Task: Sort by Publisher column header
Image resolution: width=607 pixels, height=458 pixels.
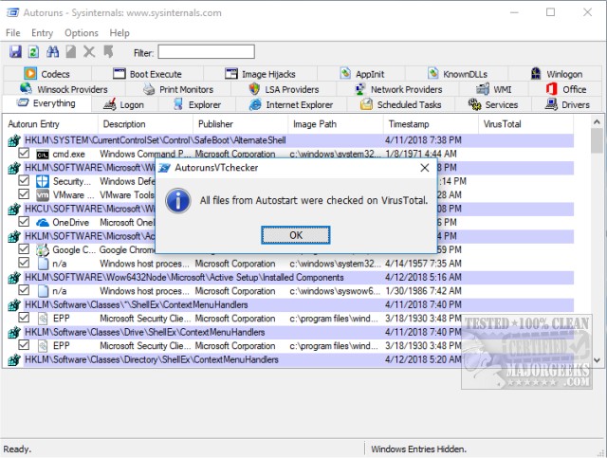Action: pyautogui.click(x=240, y=124)
